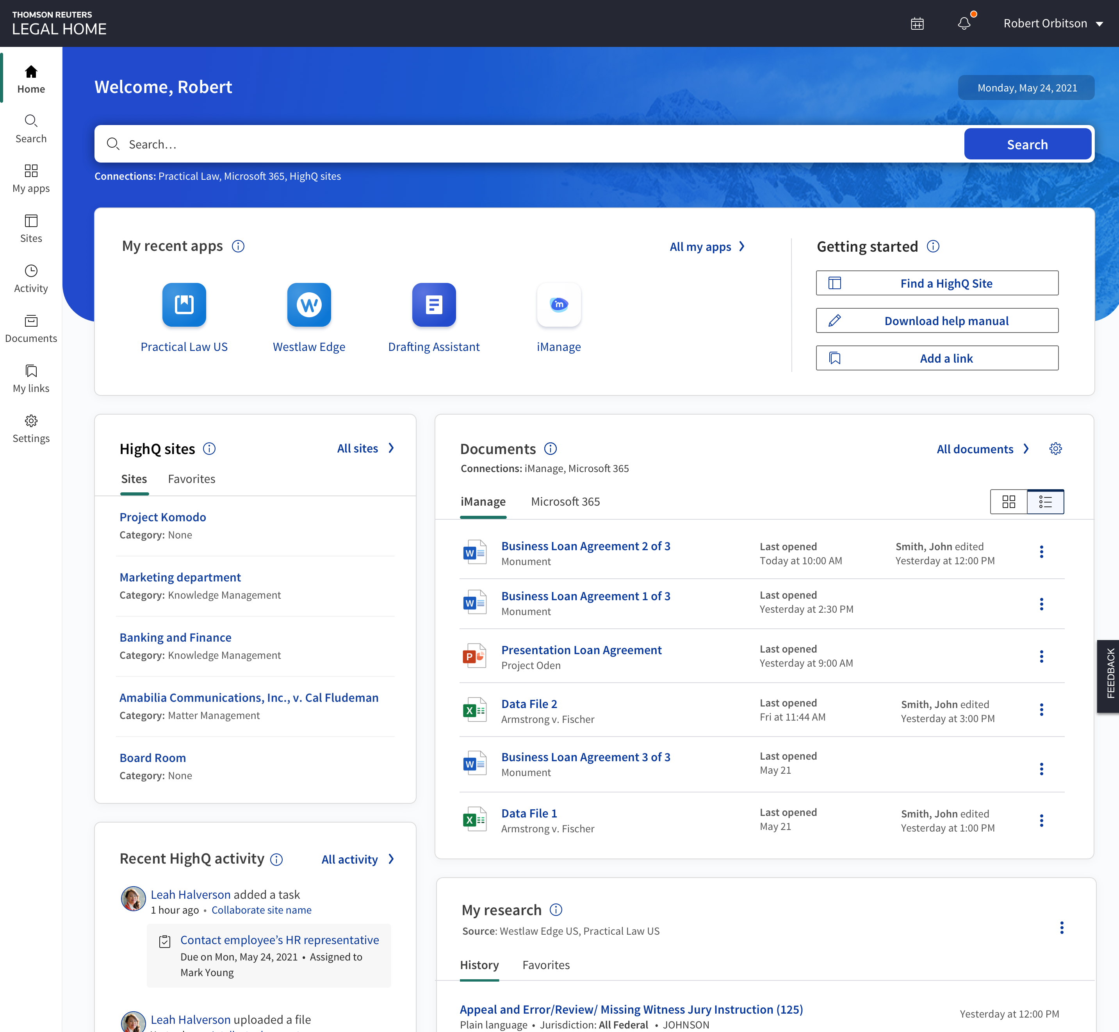
Task: Show info for My research
Action: pos(555,910)
